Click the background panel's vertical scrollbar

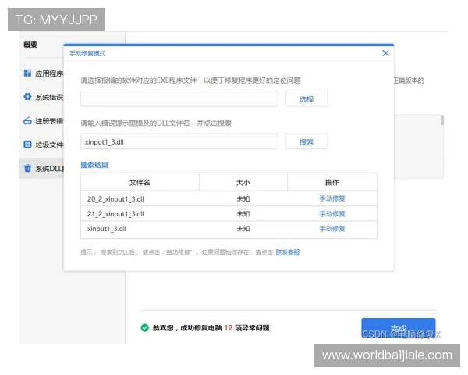(x=442, y=120)
